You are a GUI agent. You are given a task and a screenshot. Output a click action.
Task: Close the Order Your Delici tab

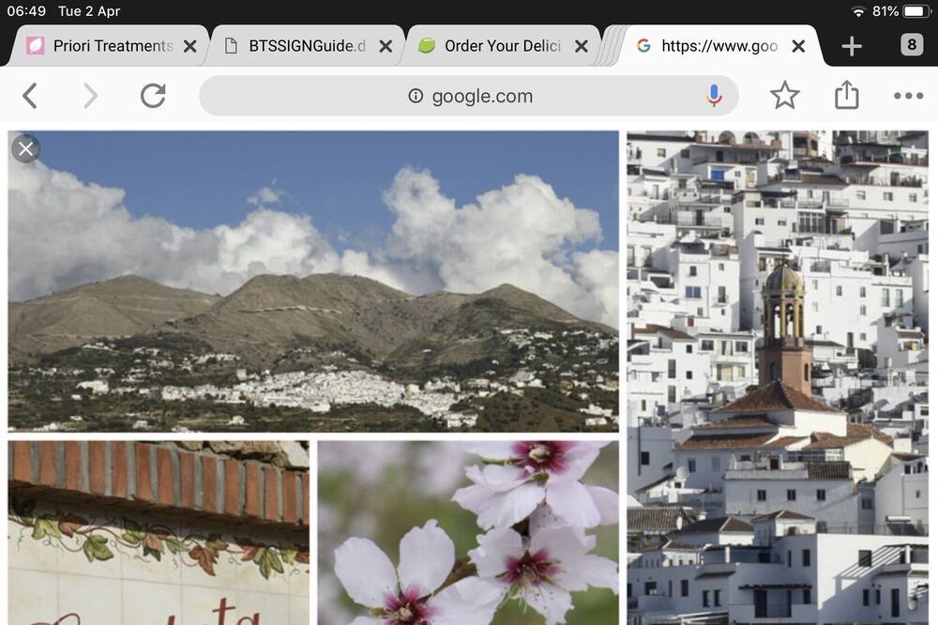581,46
